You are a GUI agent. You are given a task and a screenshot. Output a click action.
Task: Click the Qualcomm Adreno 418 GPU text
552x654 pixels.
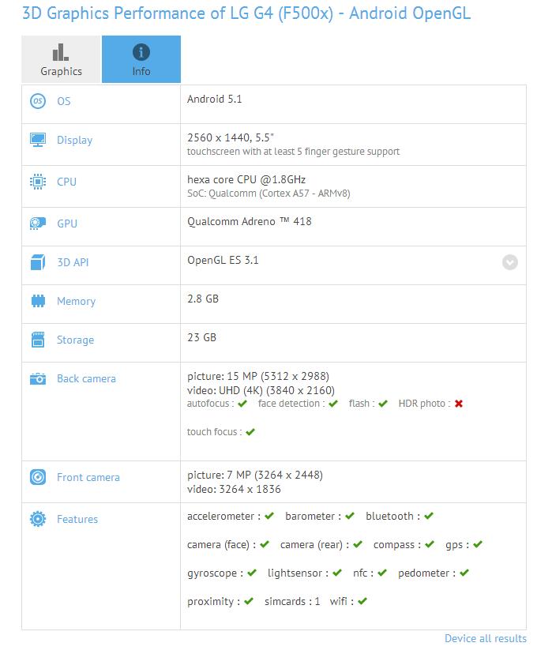click(x=250, y=221)
